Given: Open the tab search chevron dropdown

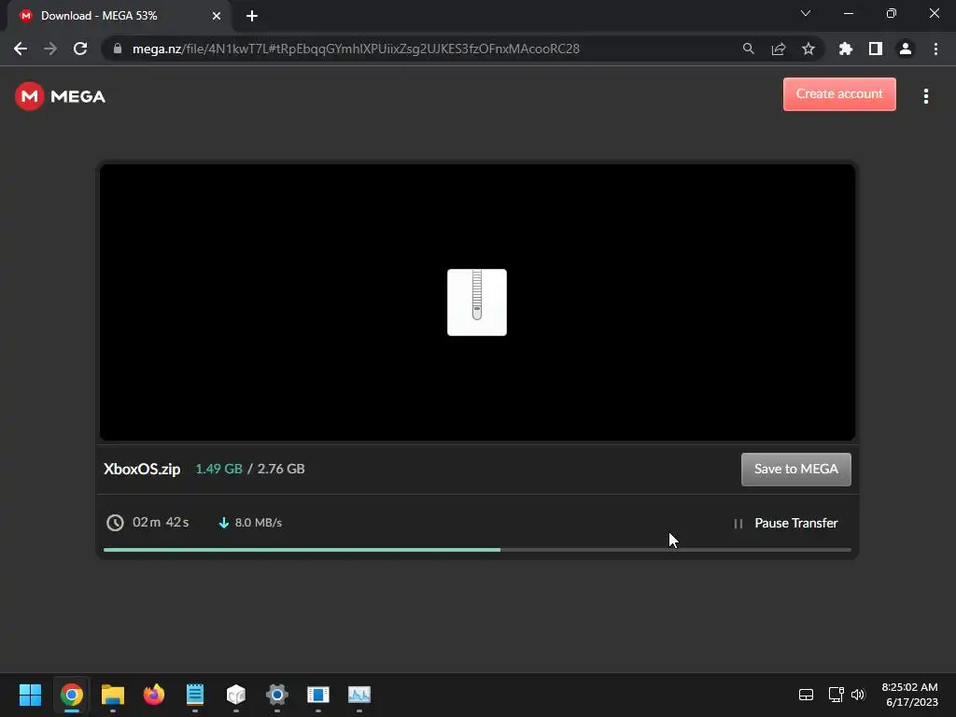Looking at the screenshot, I should pos(806,13).
